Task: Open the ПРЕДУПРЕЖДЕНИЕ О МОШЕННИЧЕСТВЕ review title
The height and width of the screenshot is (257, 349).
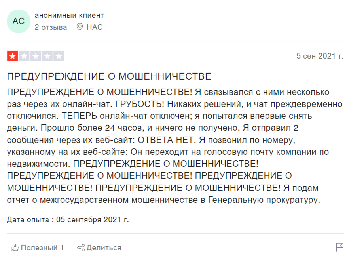Action: 109,76
